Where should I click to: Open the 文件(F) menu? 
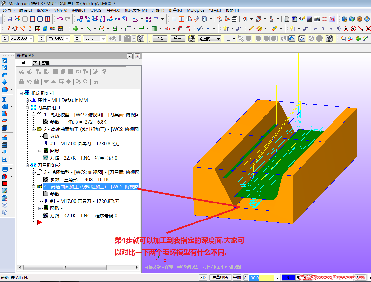coord(9,10)
